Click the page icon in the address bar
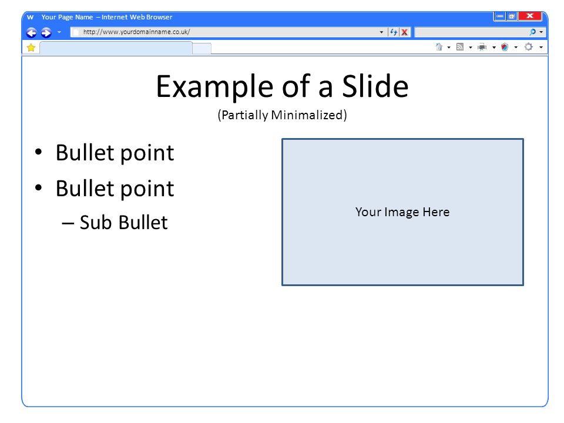This screenshot has height=423, width=564. (76, 32)
